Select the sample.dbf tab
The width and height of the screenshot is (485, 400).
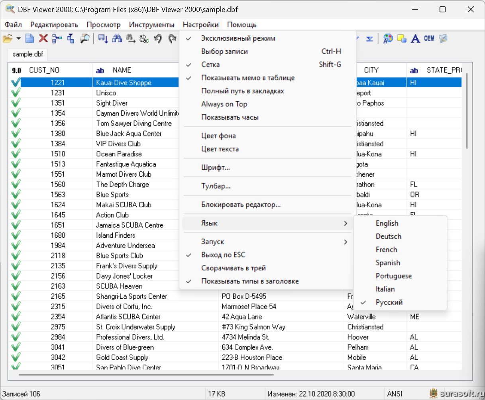[28, 54]
